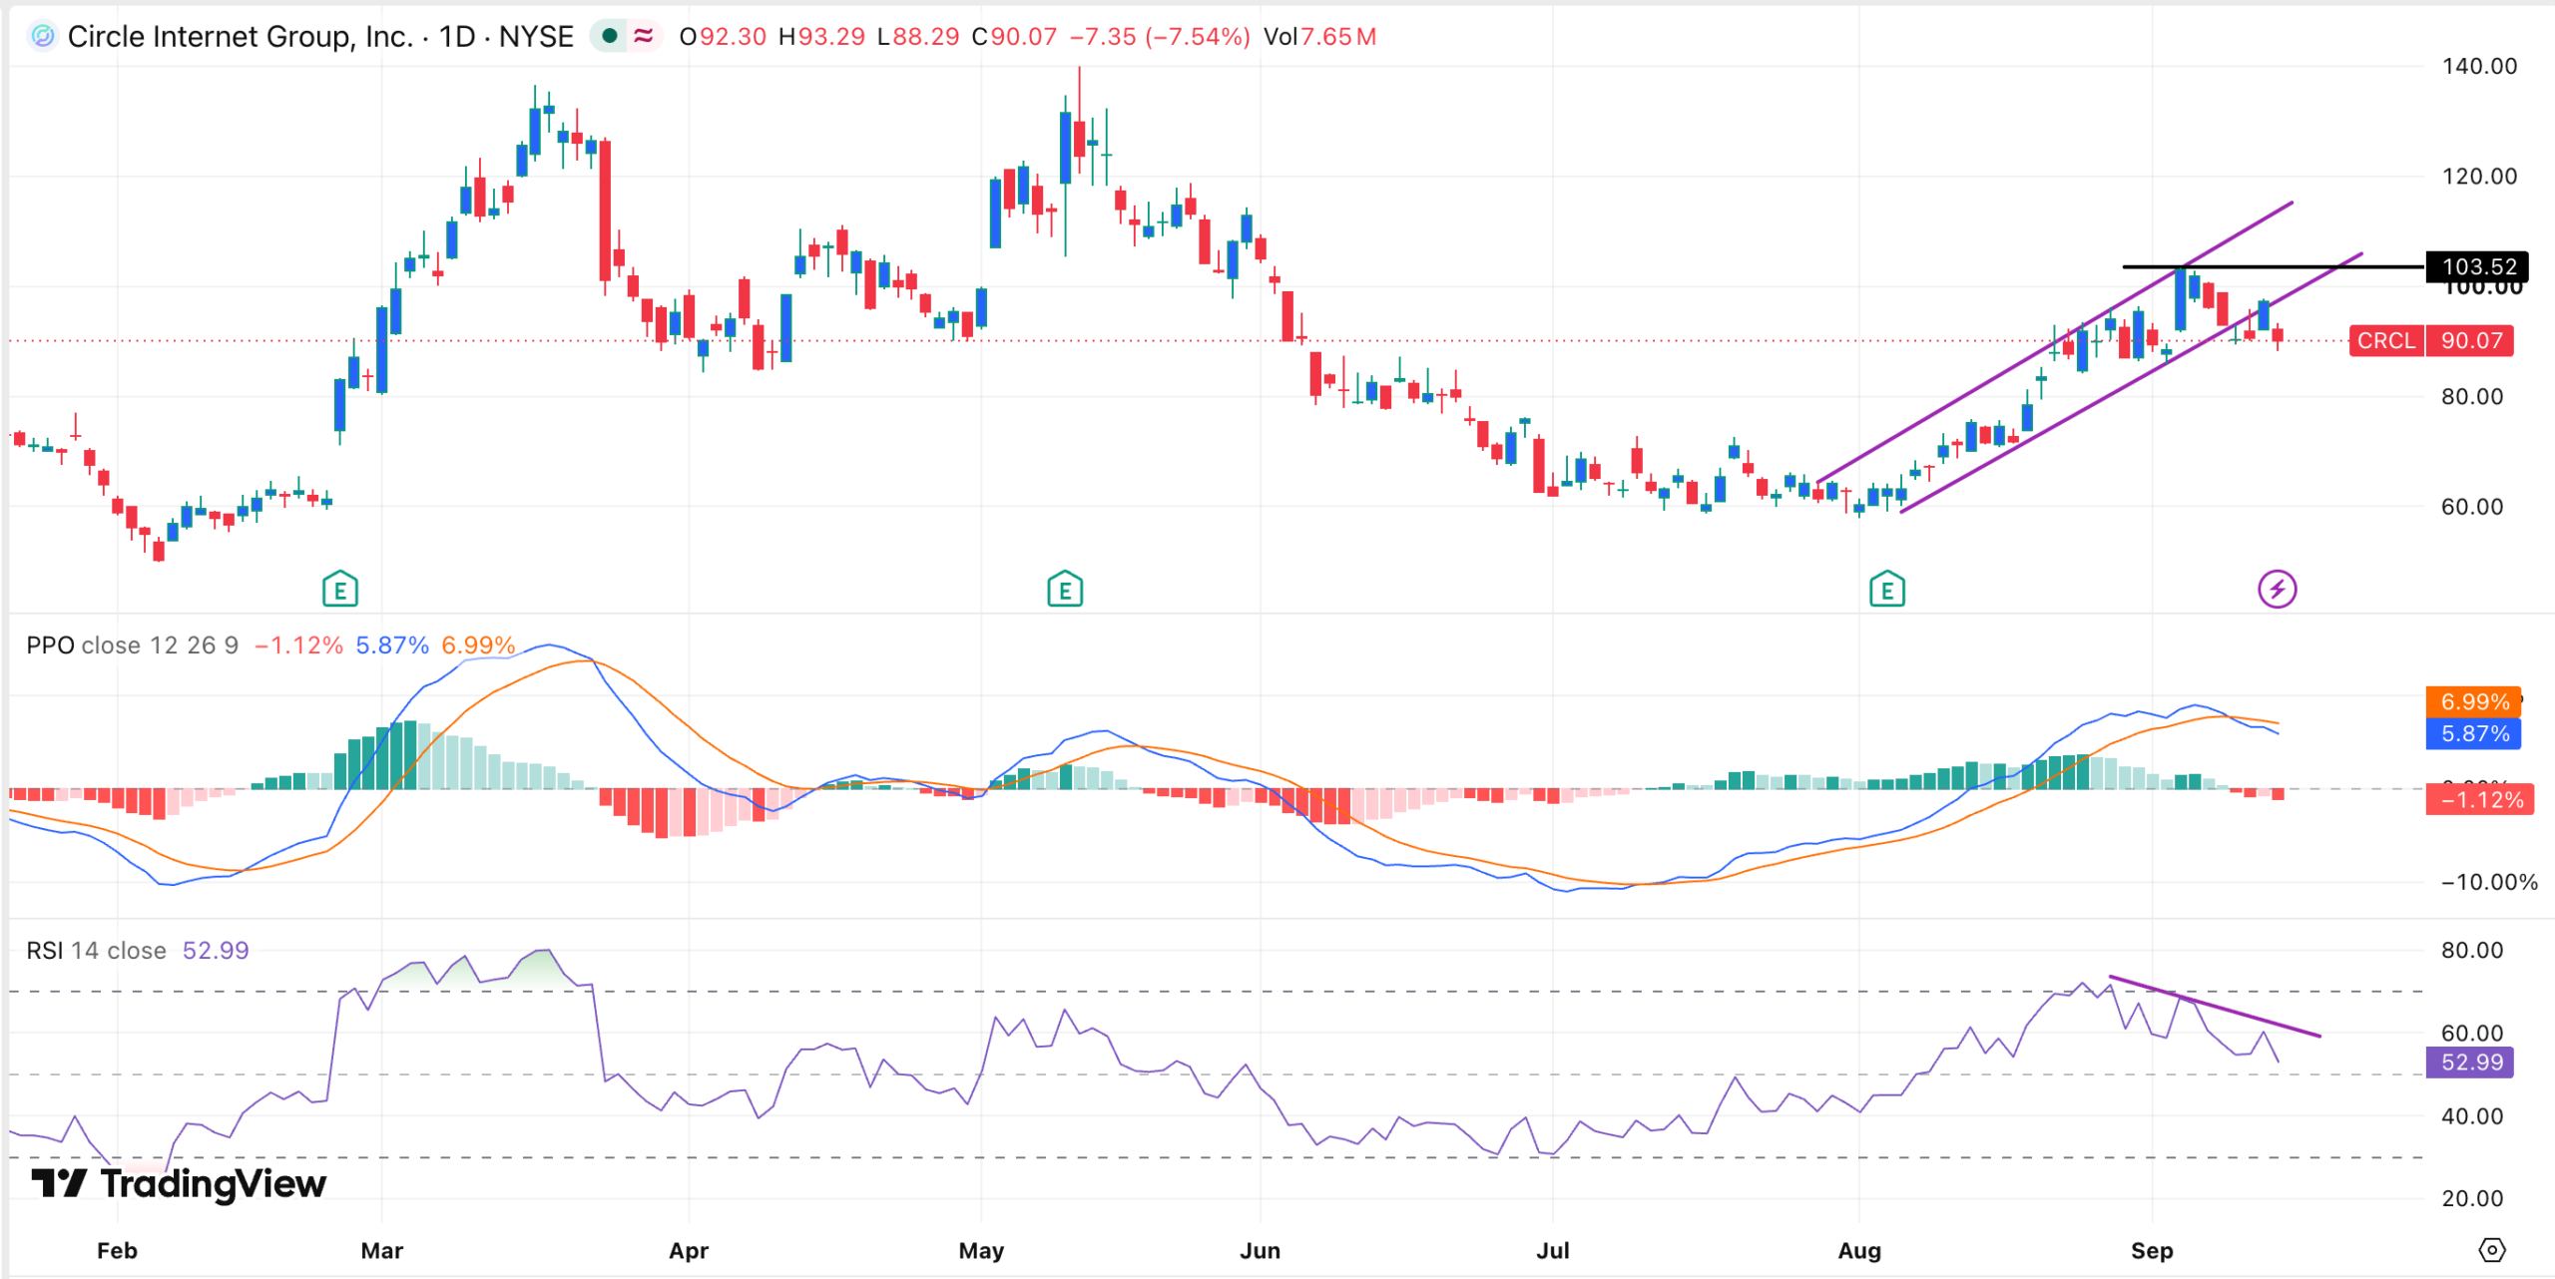The image size is (2555, 1279).
Task: Click the Sep label on time axis
Action: (x=2152, y=1250)
